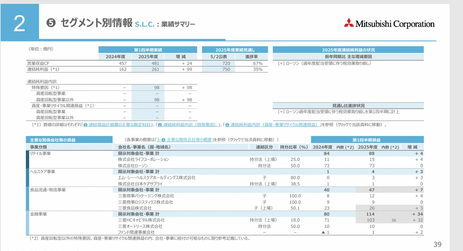Screen dimensions: 463x251
Task: Select the 前年同期比 主な増減要因 header
Action: [x=348, y=57]
